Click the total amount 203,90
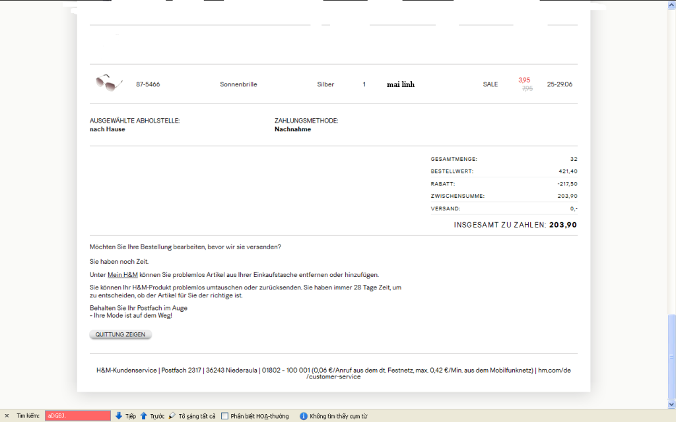 (562, 225)
